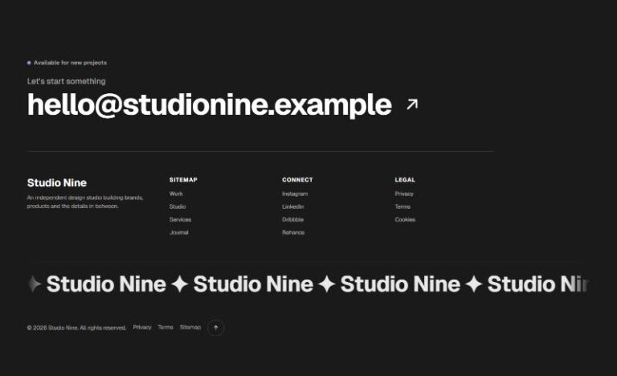The image size is (617, 376).
Task: Click Privacy next to the copyright notice
Action: [x=142, y=327]
